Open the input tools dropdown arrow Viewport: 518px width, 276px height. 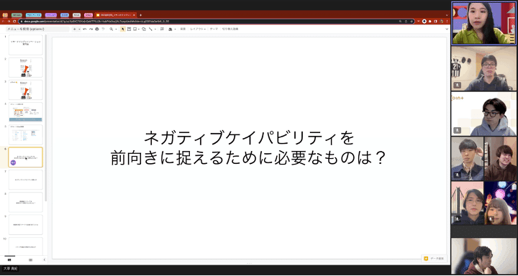[x=174, y=29]
